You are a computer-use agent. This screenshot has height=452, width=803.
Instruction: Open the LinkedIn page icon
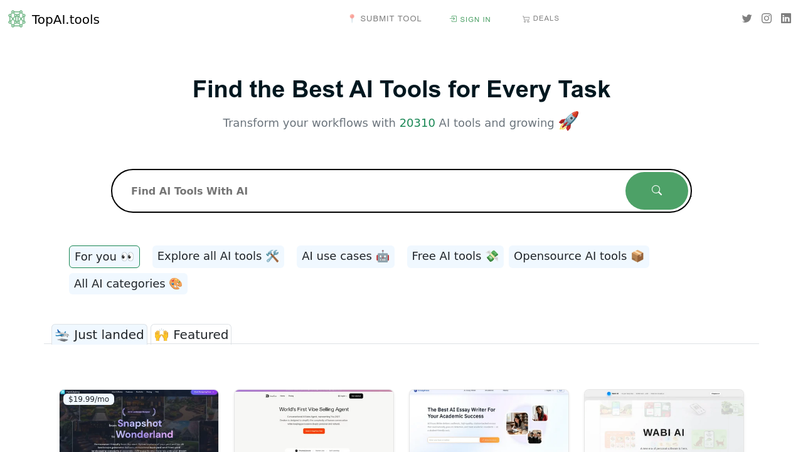[785, 18]
